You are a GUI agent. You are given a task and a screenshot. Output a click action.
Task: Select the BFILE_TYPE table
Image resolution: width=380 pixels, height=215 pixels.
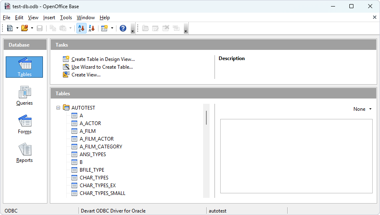click(92, 170)
